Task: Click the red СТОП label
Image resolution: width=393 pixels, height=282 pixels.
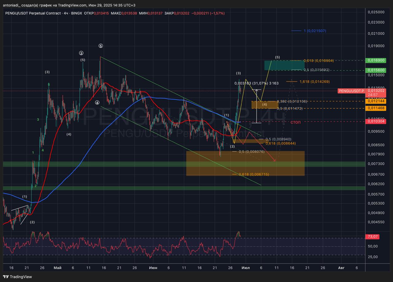Action: [296, 122]
